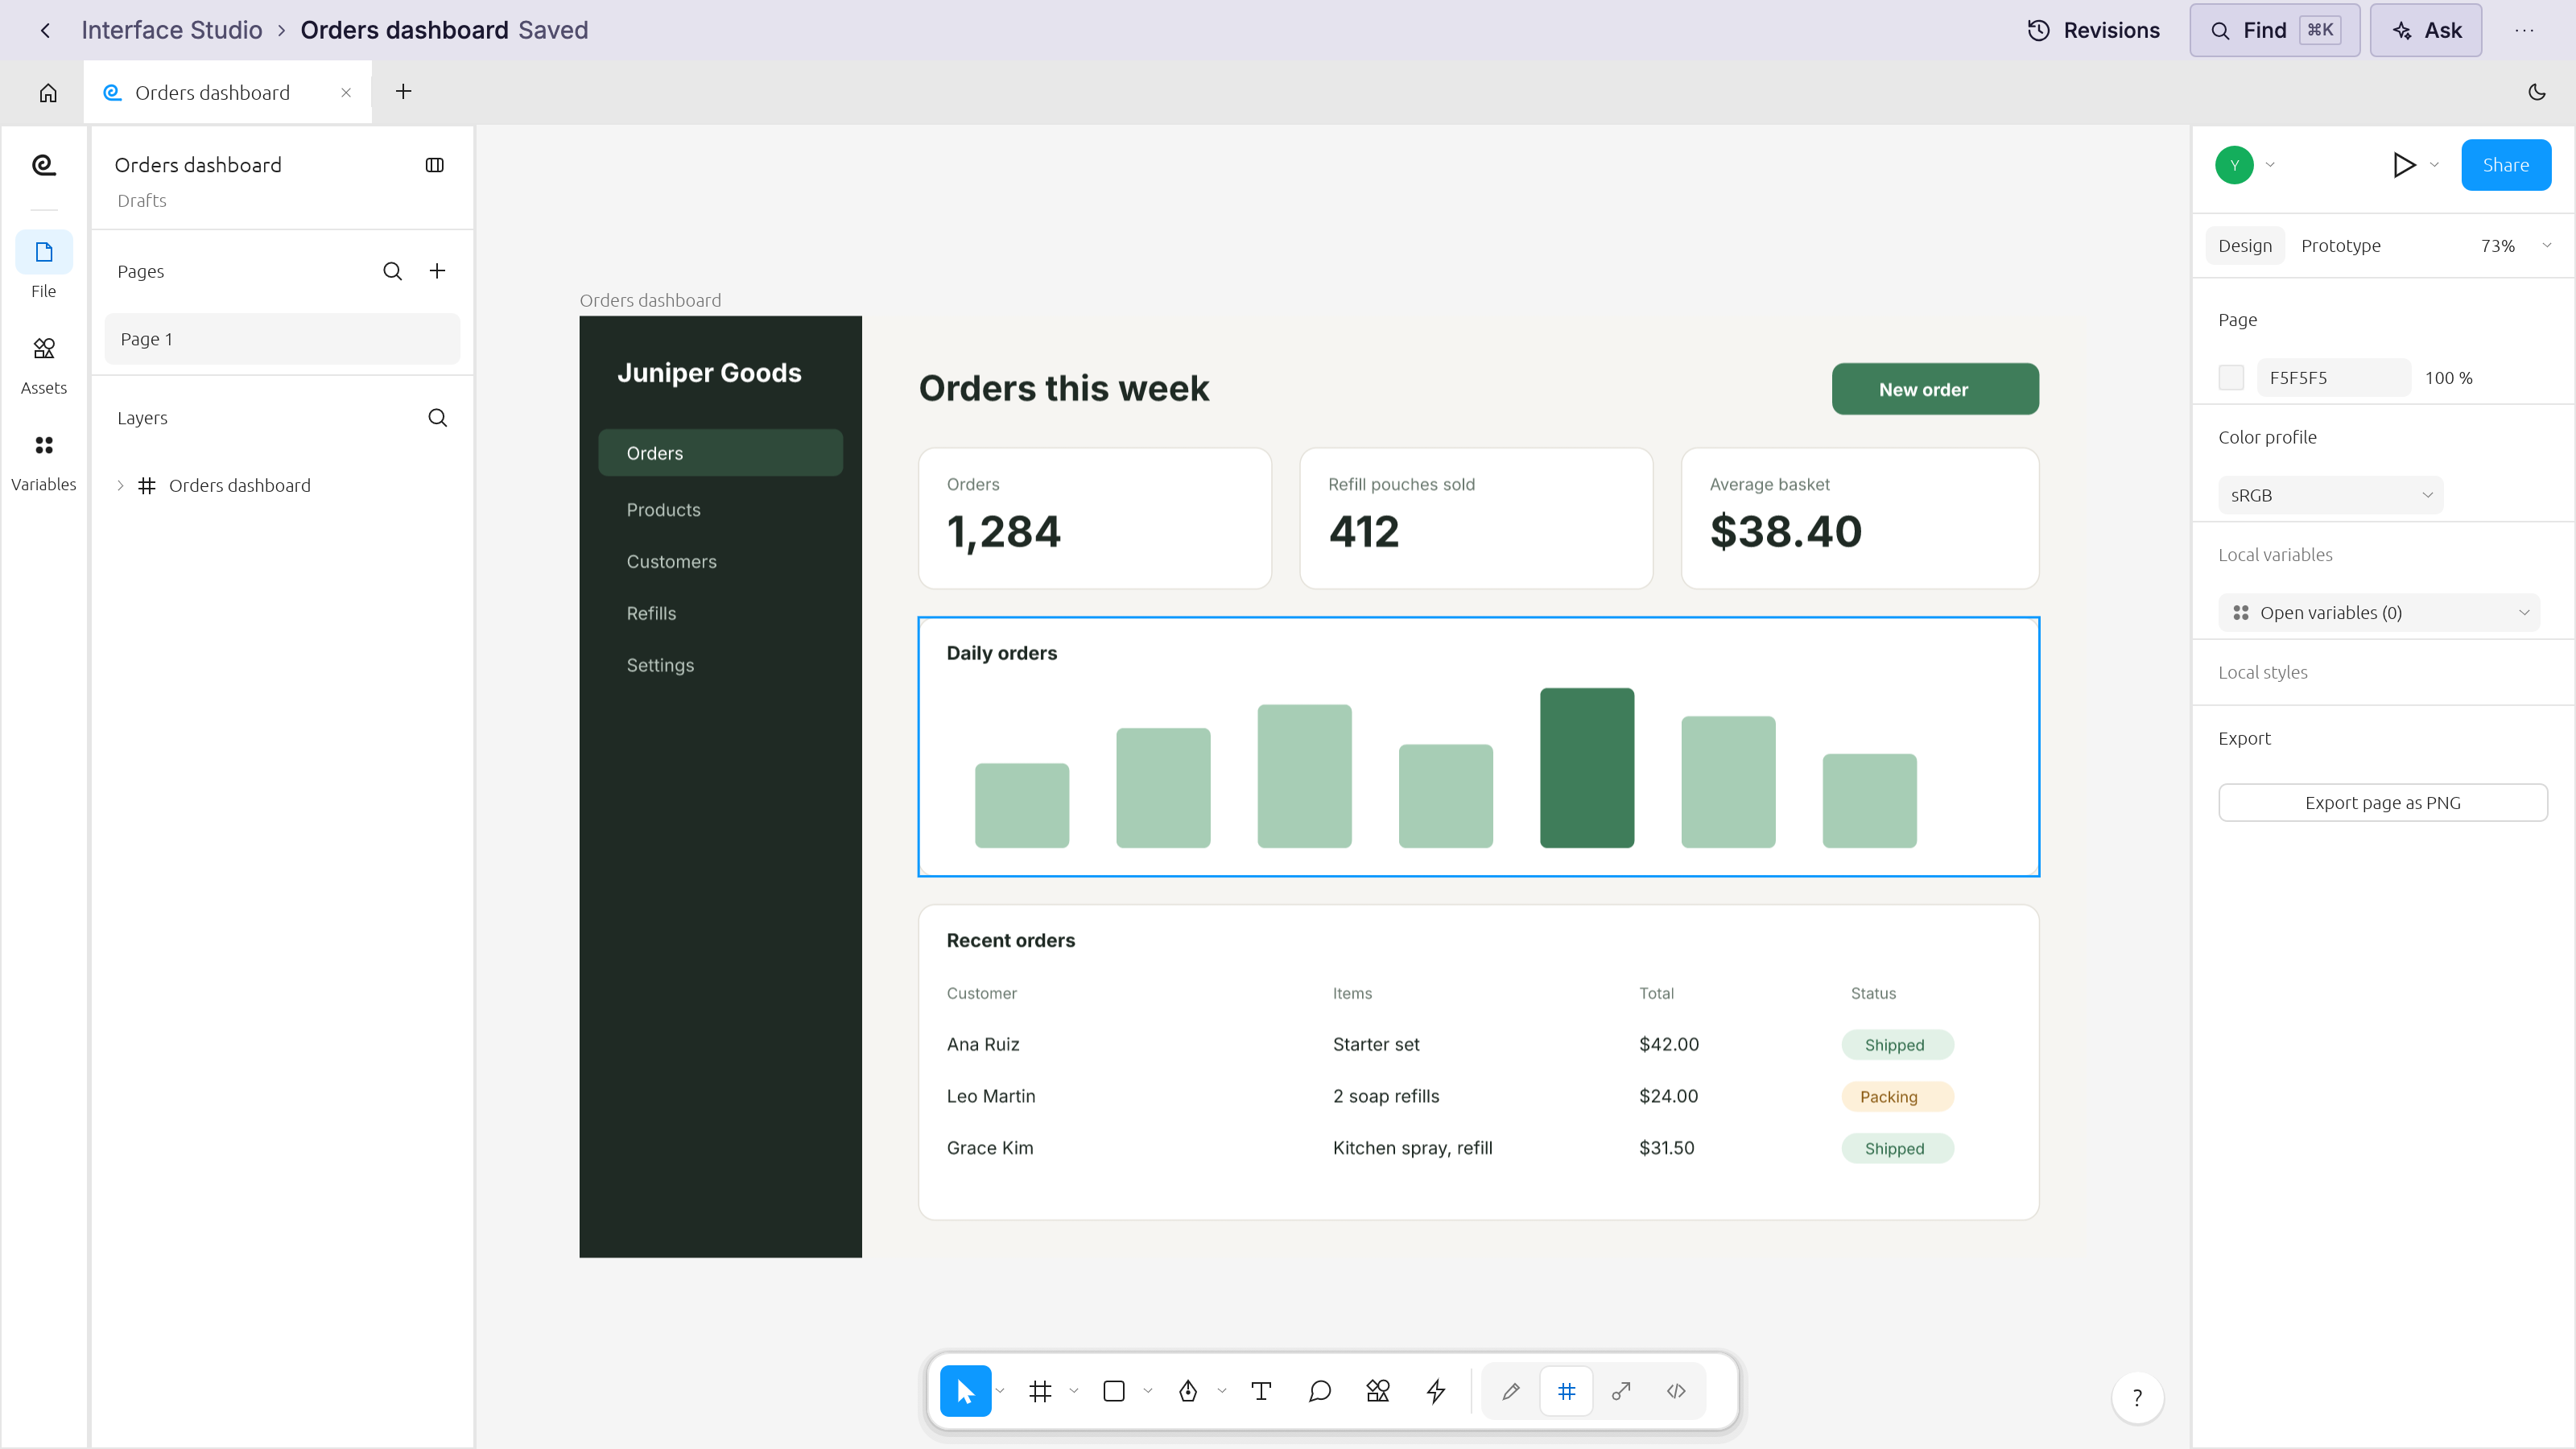Select the Move cursor tool
The height and width of the screenshot is (1449, 2576).
965,1391
